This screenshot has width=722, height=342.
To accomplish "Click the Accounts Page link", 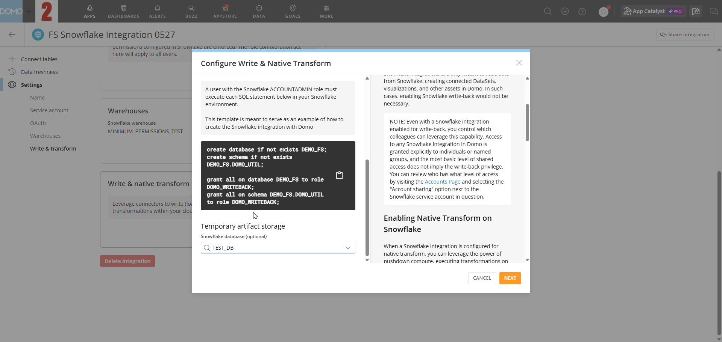I will (x=442, y=182).
